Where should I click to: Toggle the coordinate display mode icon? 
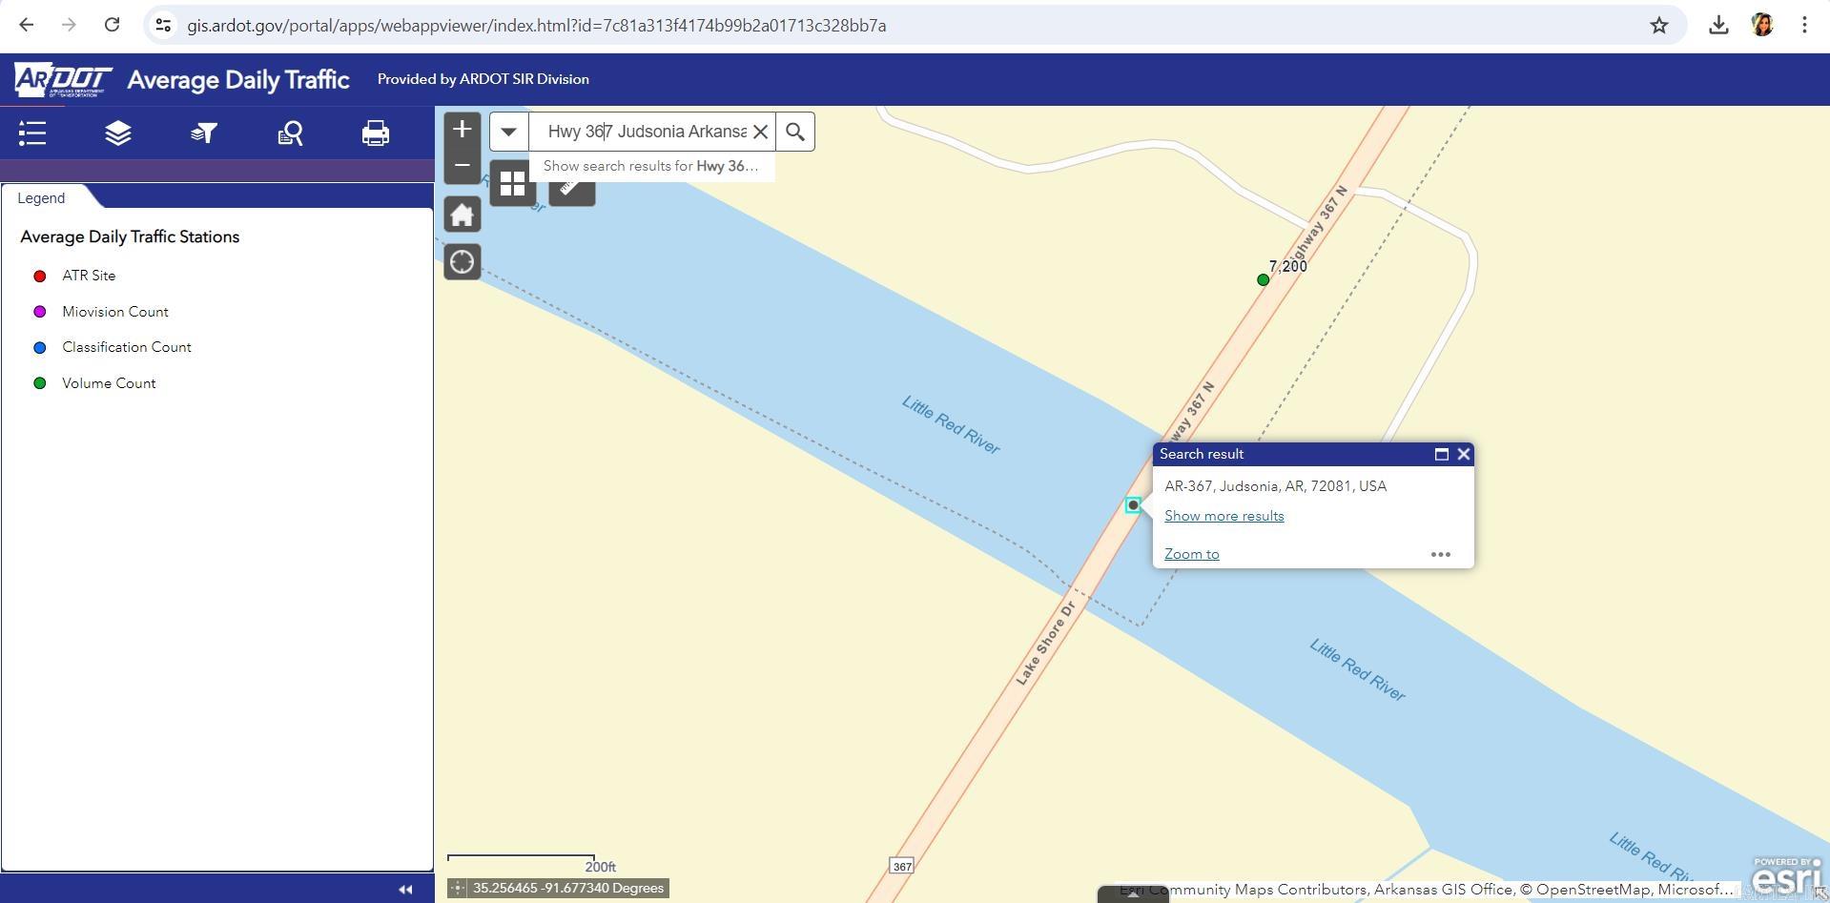point(458,889)
